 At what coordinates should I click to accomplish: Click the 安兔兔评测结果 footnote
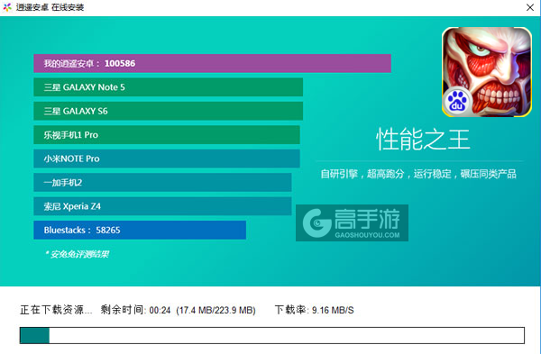[x=78, y=254]
